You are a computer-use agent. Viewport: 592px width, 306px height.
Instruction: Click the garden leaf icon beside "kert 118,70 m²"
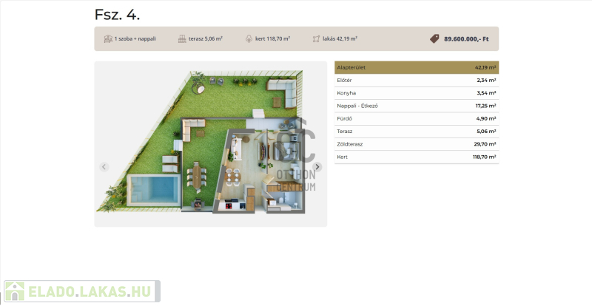coord(249,38)
